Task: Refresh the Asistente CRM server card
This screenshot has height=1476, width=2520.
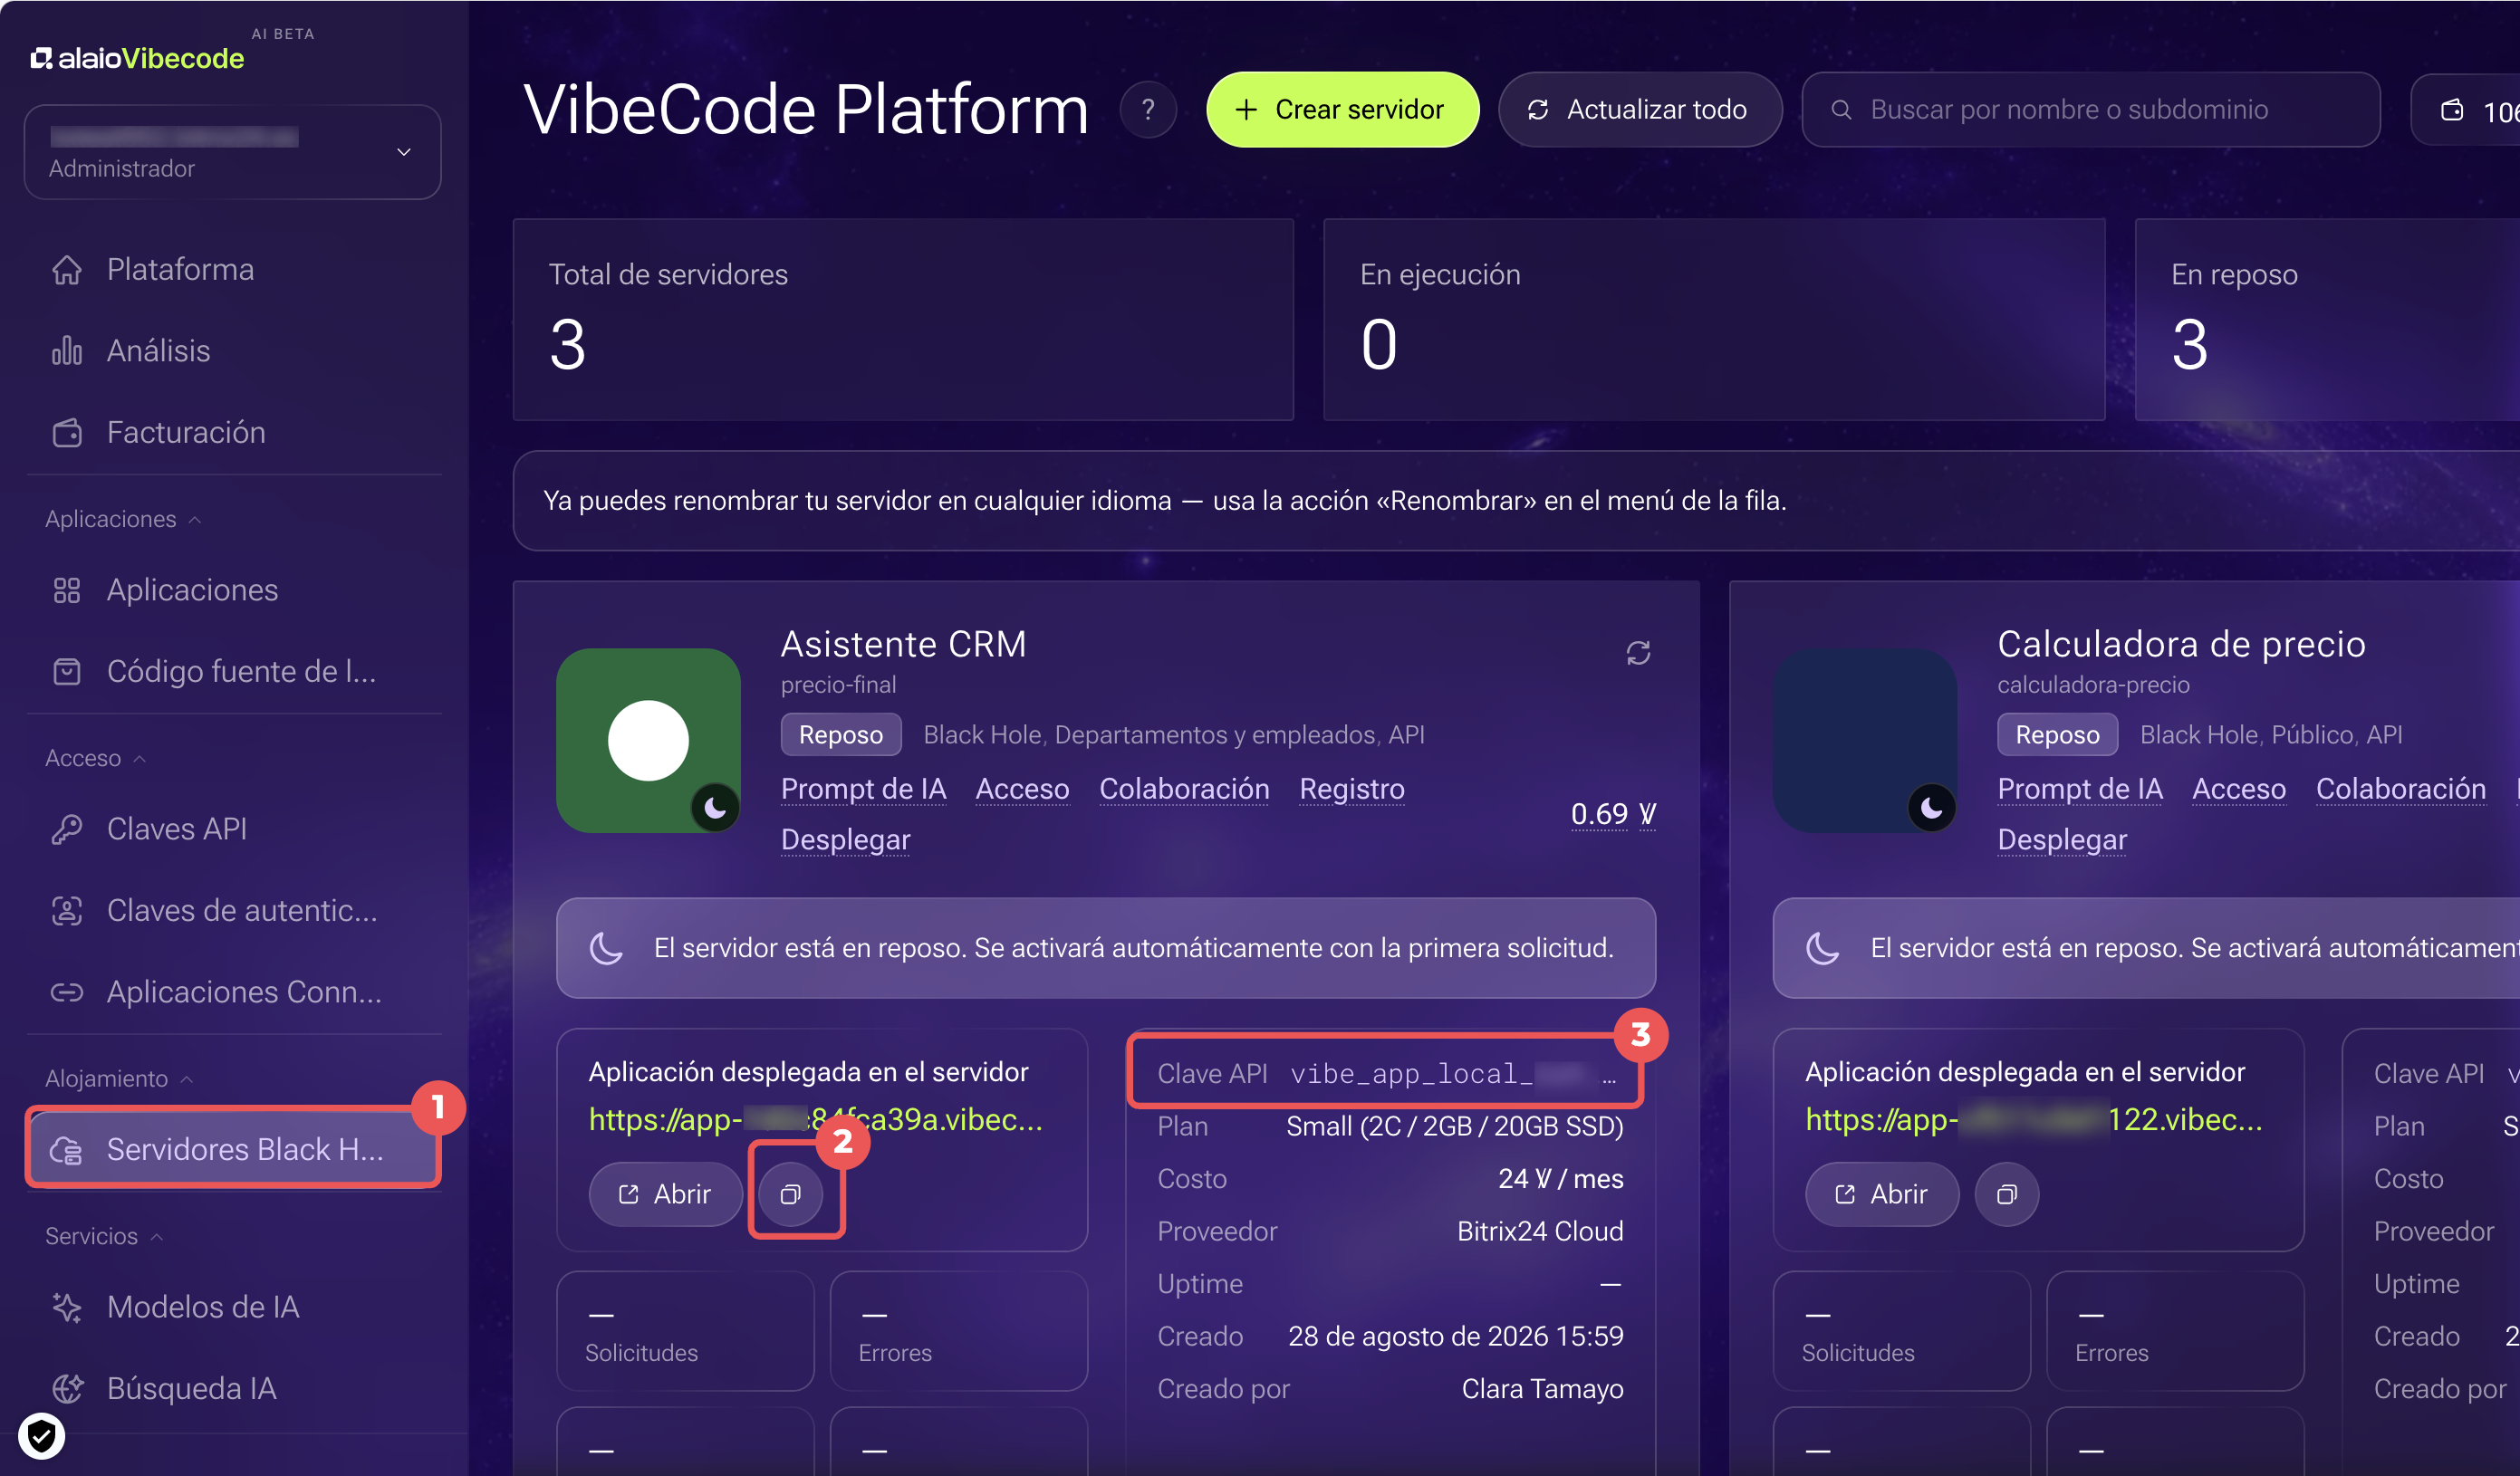Action: tap(1637, 653)
